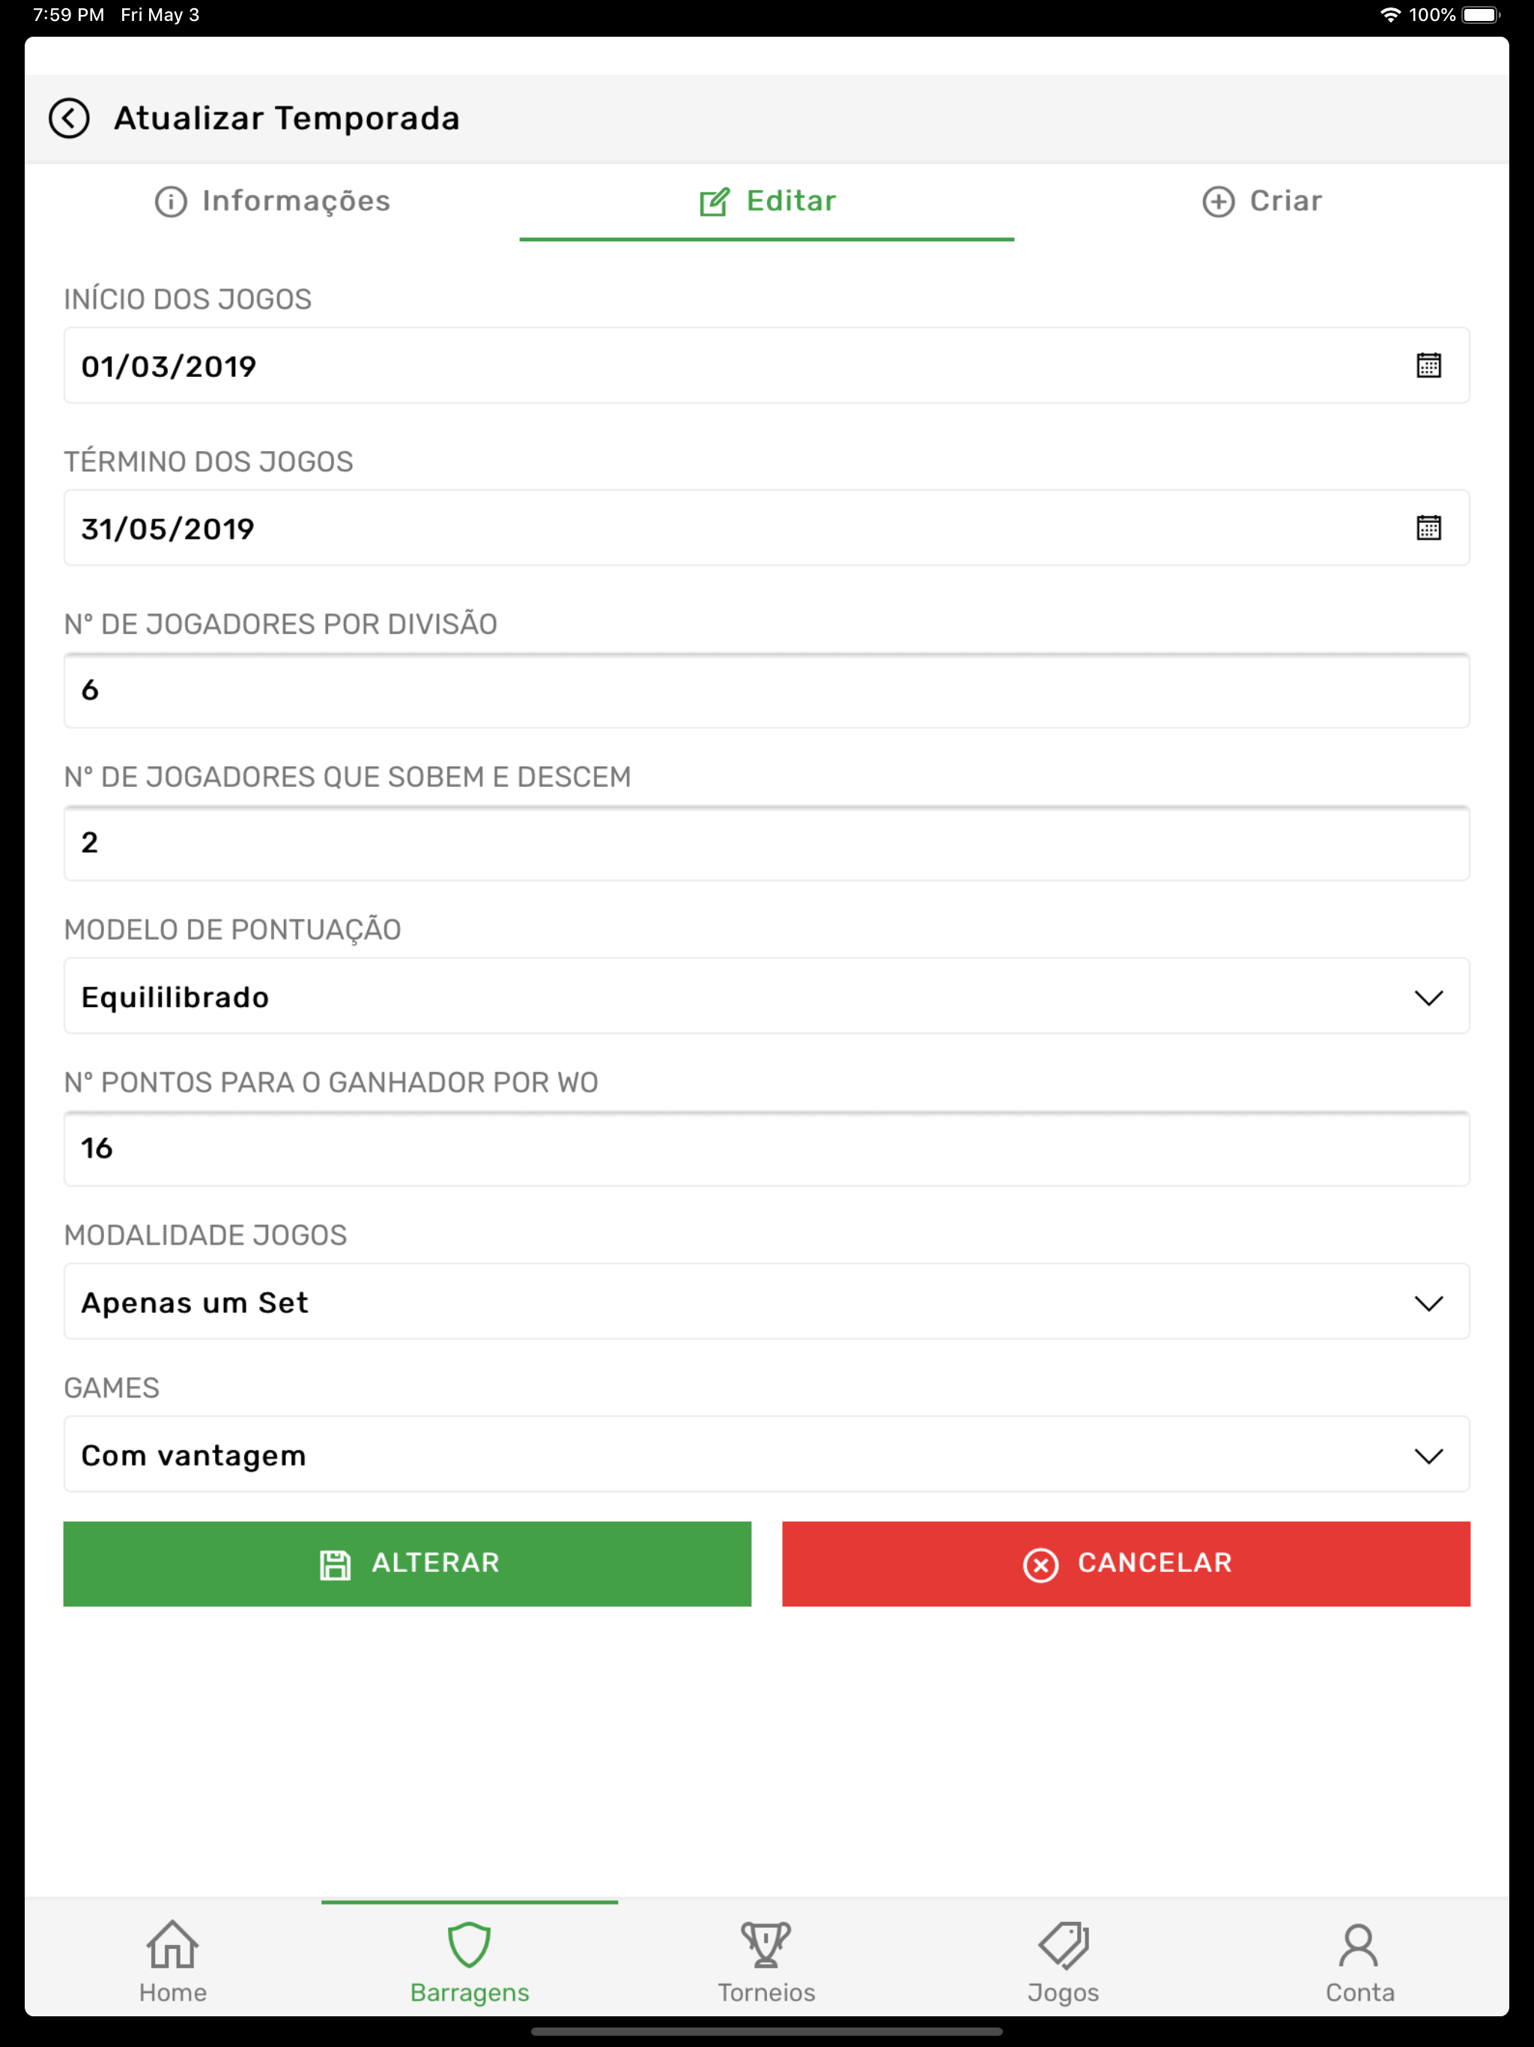Expand the Modalidade Jogos dropdown
The image size is (1534, 2047).
click(766, 1301)
